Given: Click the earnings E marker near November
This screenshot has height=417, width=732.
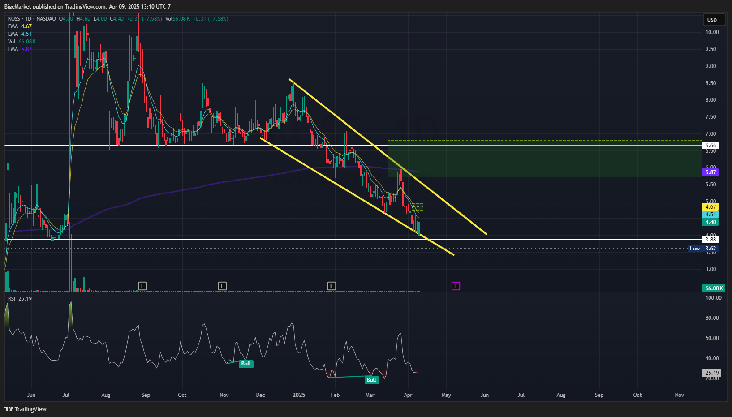Looking at the screenshot, I should [222, 286].
